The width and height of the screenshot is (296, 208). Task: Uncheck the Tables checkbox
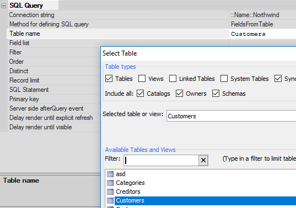click(x=109, y=79)
